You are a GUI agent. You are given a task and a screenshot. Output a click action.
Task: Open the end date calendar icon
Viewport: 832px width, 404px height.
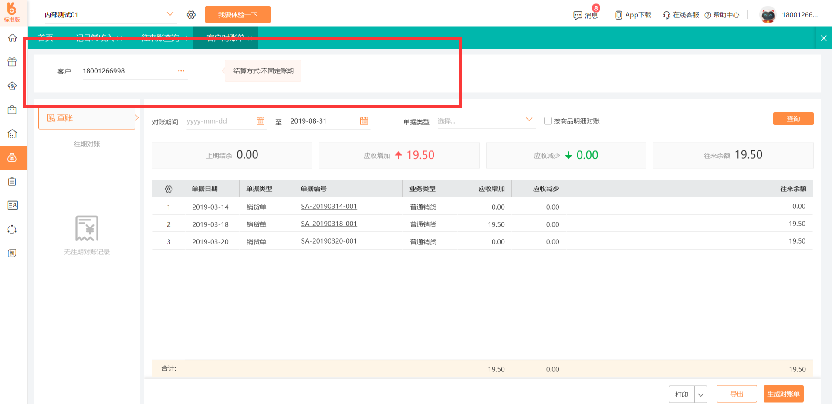[x=364, y=121]
